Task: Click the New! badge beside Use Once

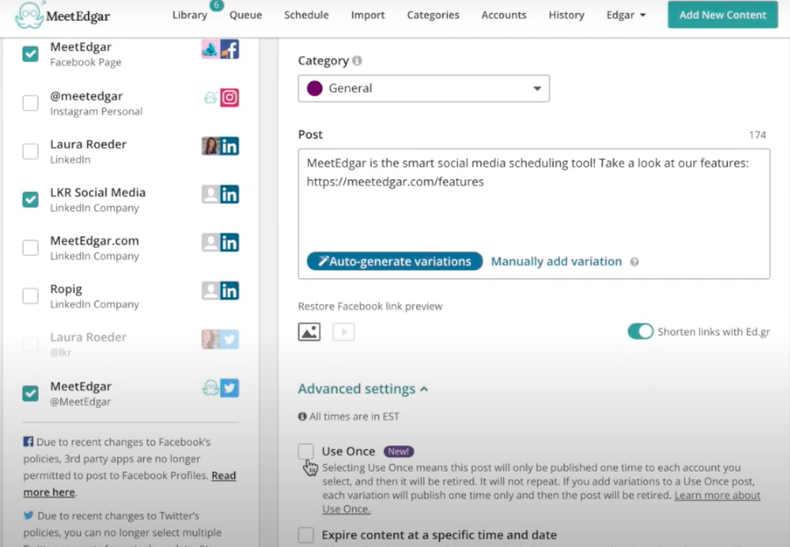Action: 398,451
